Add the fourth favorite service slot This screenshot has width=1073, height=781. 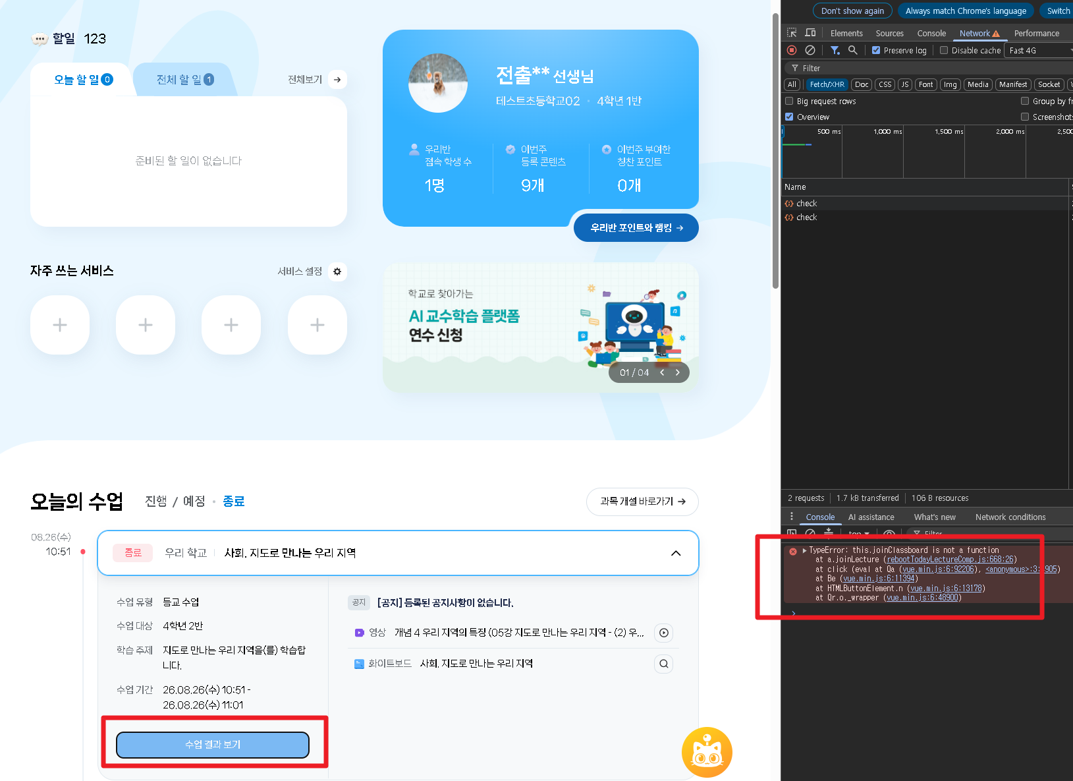(x=317, y=325)
